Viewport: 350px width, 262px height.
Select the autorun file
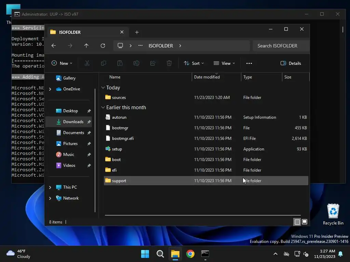206,117
